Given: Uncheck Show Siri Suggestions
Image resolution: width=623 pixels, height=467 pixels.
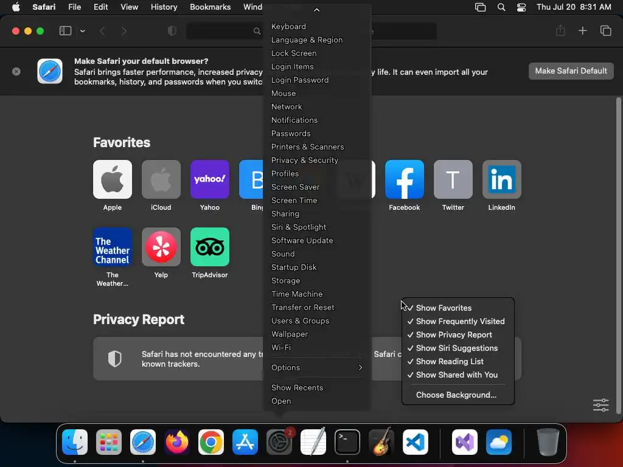Looking at the screenshot, I should coord(458,348).
